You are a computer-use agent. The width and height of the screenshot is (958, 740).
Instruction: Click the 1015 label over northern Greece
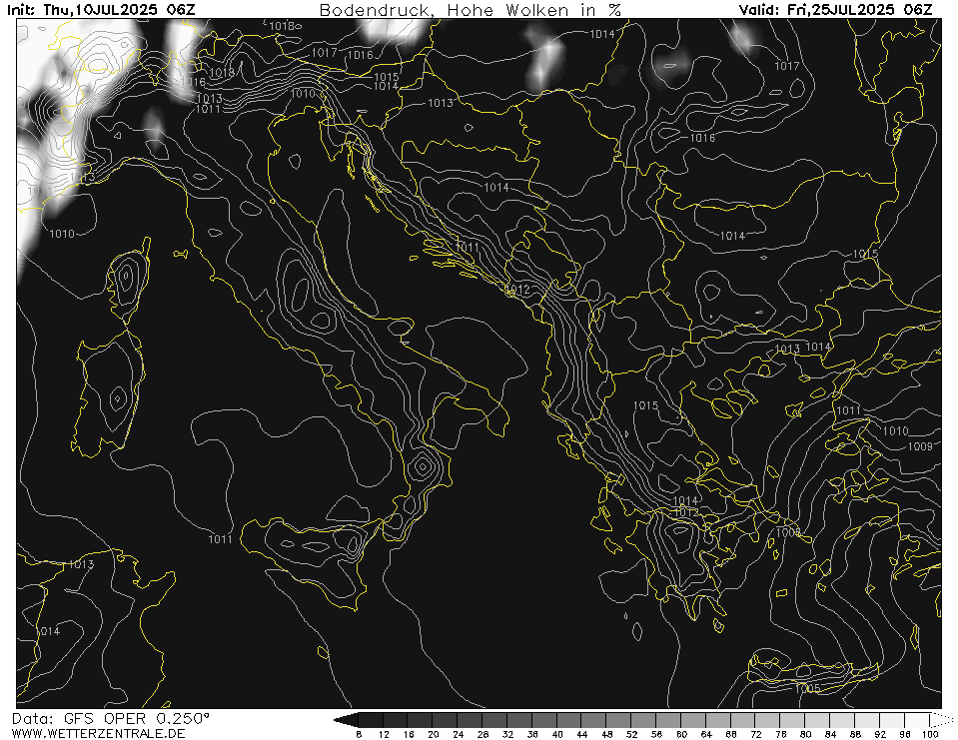point(645,405)
